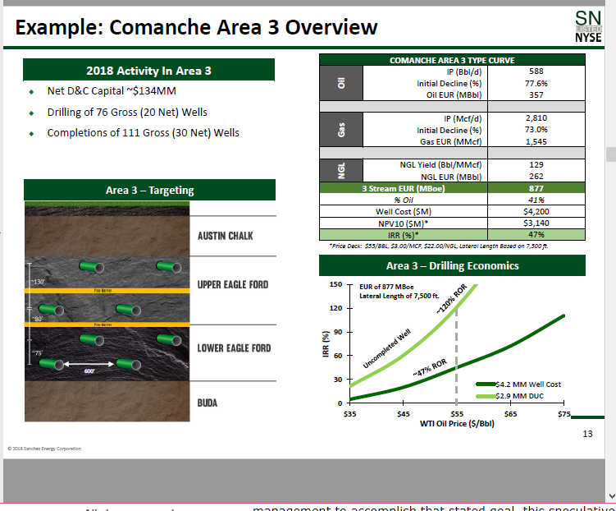616x511 pixels.
Task: Click the SN NYSE logo
Action: pyautogui.click(x=588, y=26)
